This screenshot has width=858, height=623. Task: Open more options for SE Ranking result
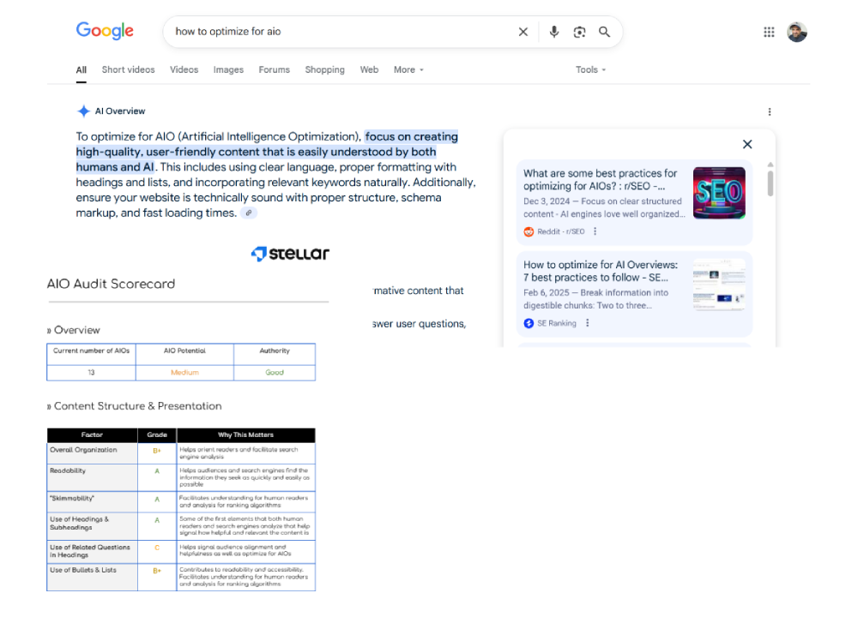(x=587, y=323)
